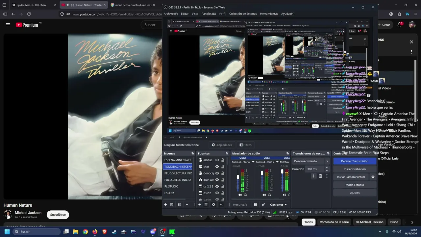Enable Modo Estudio

pos(355,185)
